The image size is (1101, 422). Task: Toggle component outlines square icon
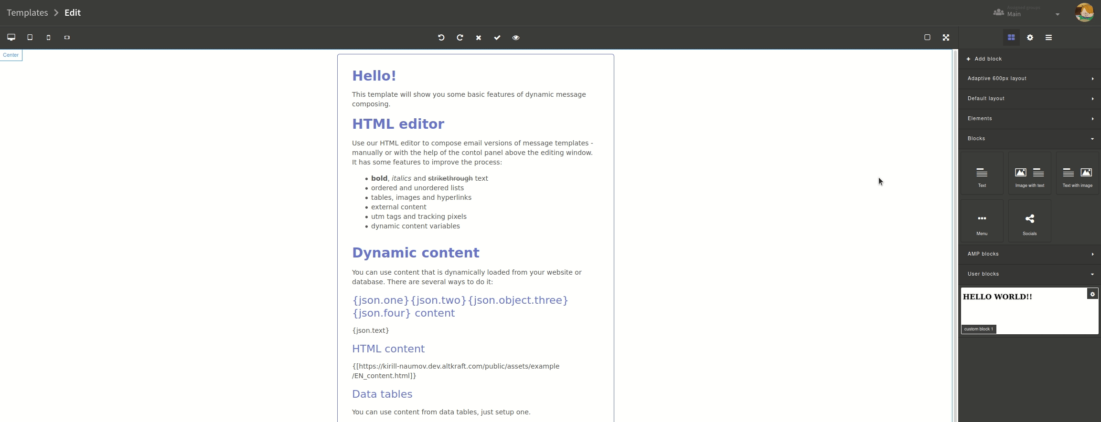coord(927,37)
